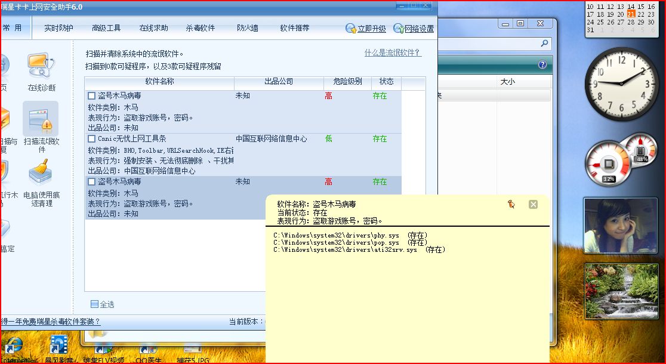
Task: Switch to 实时防护 tab
Action: click(x=58, y=28)
